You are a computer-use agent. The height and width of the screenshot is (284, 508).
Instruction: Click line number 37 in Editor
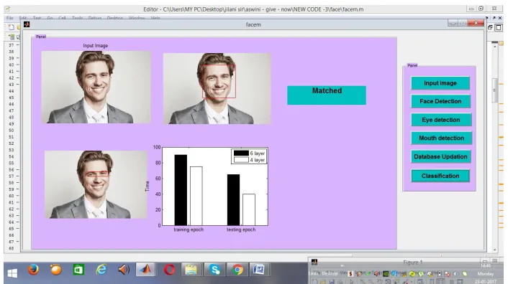(12, 45)
